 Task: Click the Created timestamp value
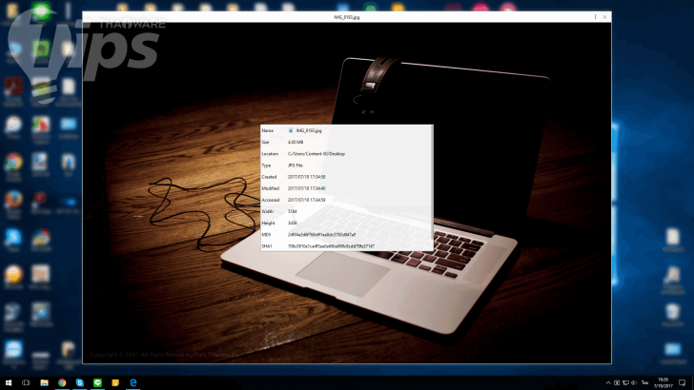(307, 177)
